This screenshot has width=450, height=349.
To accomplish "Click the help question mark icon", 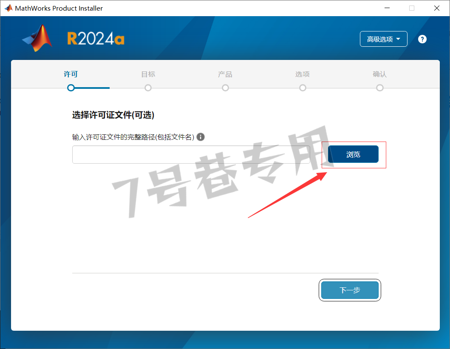I will click(422, 39).
